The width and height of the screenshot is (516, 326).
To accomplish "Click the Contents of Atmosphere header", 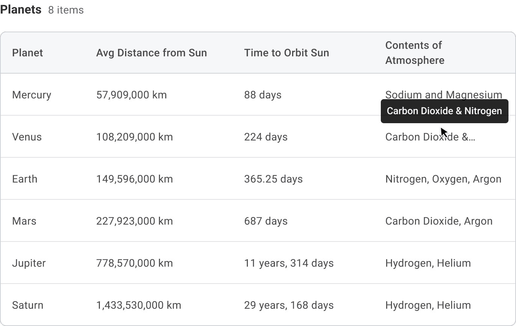I will tap(415, 53).
